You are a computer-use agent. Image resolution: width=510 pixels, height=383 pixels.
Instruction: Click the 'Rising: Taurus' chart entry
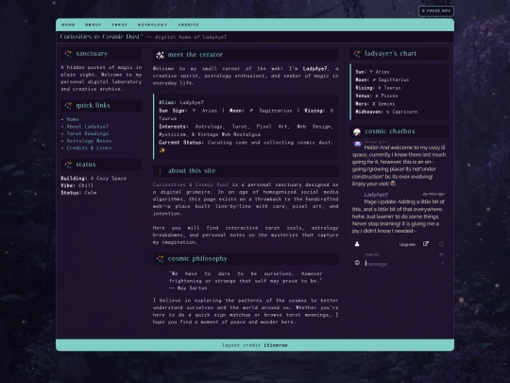click(378, 88)
